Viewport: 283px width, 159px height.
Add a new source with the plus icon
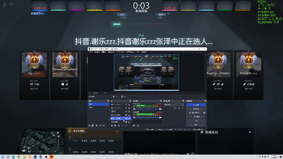coord(112,125)
